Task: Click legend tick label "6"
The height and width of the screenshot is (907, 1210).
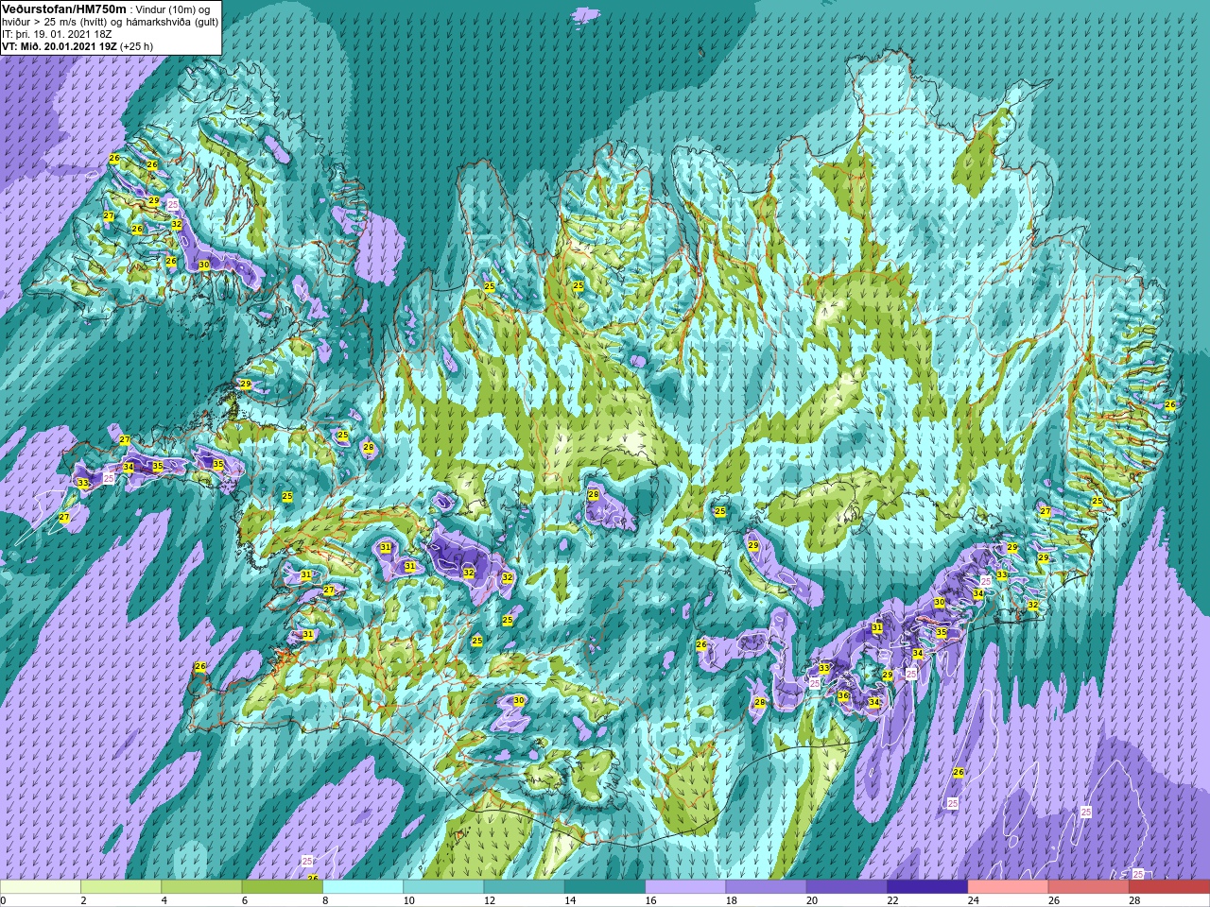Action: tap(245, 900)
